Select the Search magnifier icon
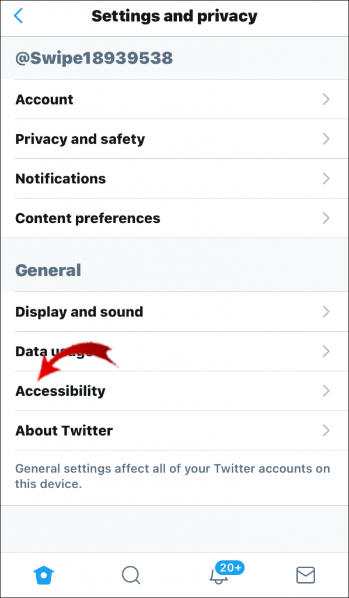This screenshot has width=349, height=598. [x=131, y=575]
